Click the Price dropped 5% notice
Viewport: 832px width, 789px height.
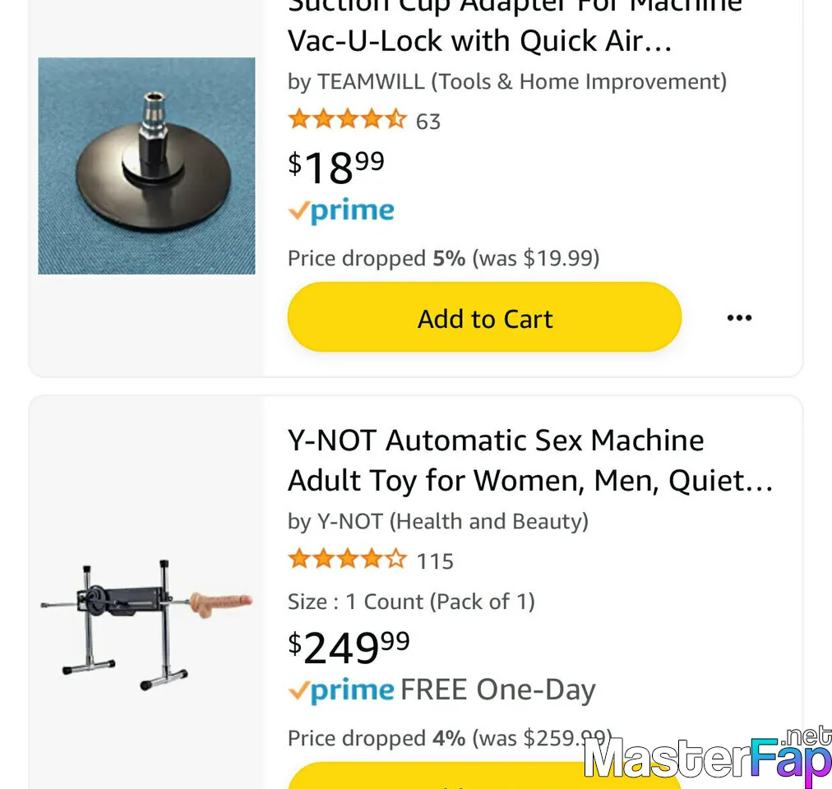(444, 258)
